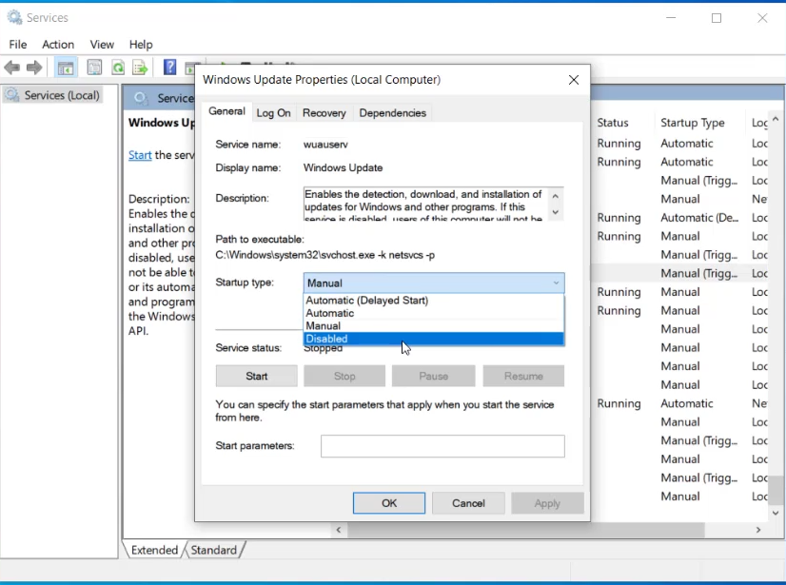This screenshot has height=585, width=786.
Task: Choose the Disabled startup option
Action: point(434,339)
